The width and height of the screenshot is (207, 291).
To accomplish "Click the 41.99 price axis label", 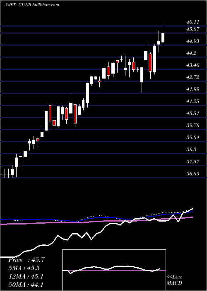I will (x=193, y=89).
